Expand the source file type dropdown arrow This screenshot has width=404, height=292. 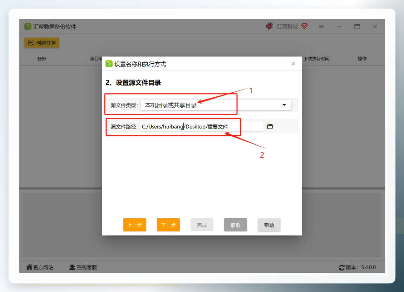pyautogui.click(x=284, y=105)
